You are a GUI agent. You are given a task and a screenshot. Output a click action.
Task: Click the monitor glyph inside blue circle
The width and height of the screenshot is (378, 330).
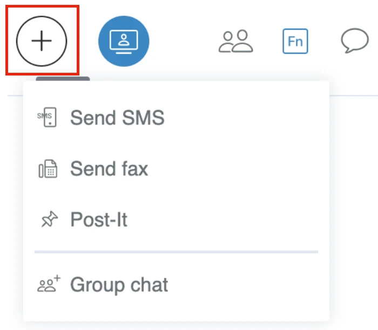(x=124, y=42)
